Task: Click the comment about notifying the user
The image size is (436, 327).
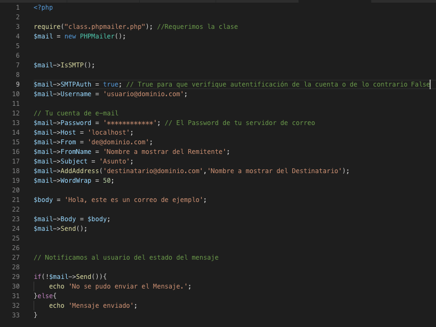Action: [x=125, y=257]
